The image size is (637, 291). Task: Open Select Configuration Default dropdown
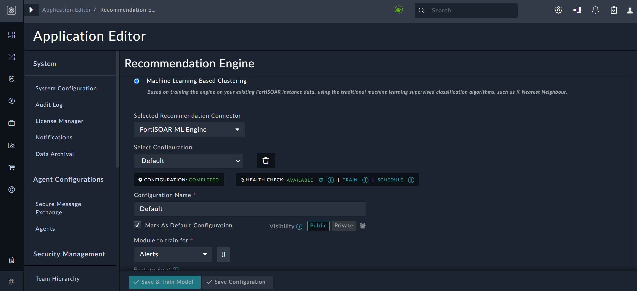pos(188,161)
